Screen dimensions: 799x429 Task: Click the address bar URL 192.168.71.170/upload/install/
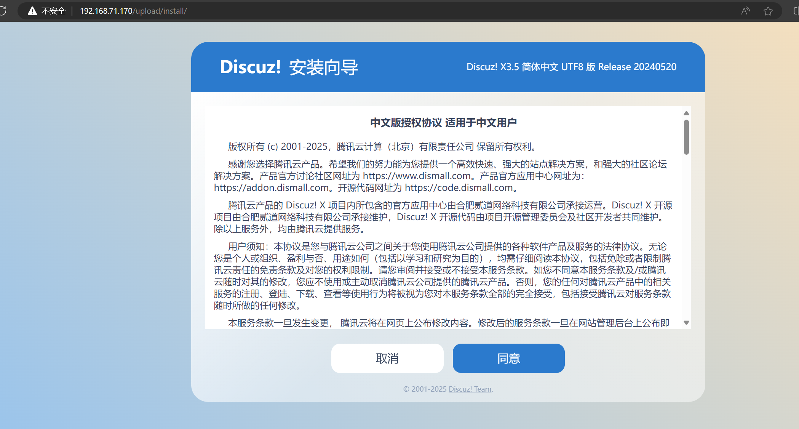tap(133, 11)
